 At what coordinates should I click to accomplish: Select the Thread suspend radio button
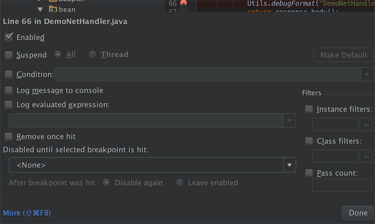coord(92,55)
